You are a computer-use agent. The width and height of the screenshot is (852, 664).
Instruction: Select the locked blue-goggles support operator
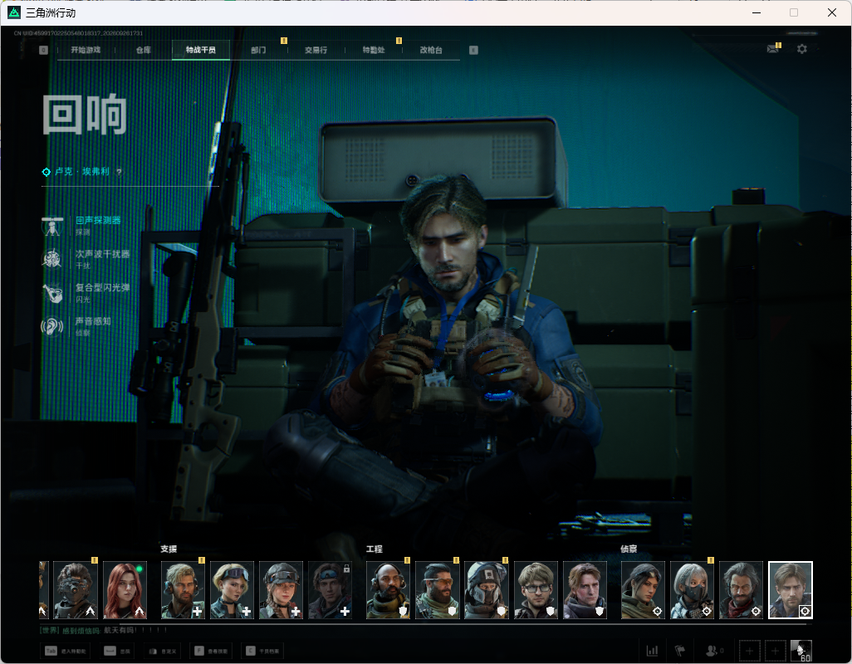click(330, 590)
